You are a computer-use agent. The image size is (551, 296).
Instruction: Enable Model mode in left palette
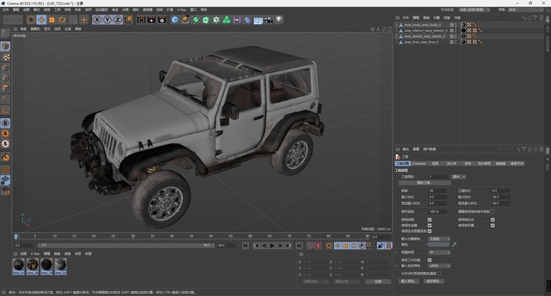click(5, 46)
